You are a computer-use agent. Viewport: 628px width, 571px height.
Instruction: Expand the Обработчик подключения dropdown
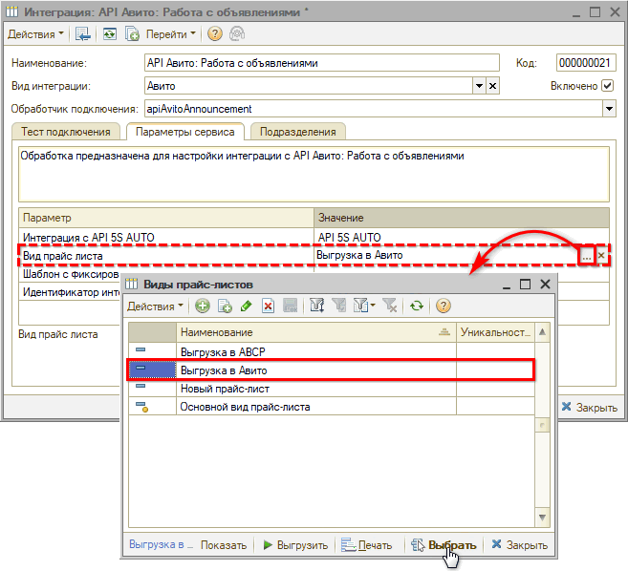pos(609,109)
